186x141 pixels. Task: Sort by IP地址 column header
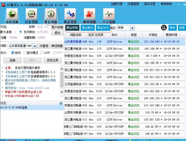153,35
